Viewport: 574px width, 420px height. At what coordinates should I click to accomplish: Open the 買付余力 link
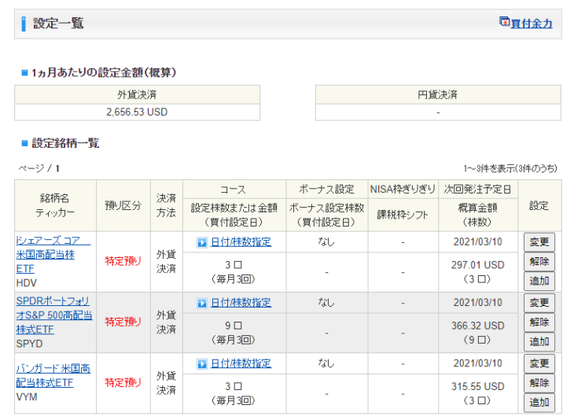pyautogui.click(x=532, y=24)
